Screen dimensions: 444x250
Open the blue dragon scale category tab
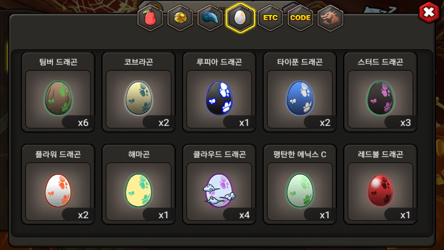pyautogui.click(x=210, y=18)
